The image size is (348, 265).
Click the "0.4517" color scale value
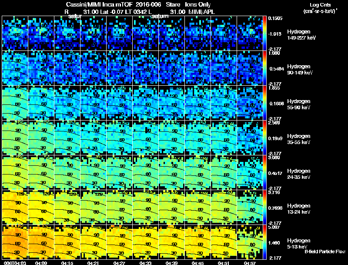click(x=275, y=173)
